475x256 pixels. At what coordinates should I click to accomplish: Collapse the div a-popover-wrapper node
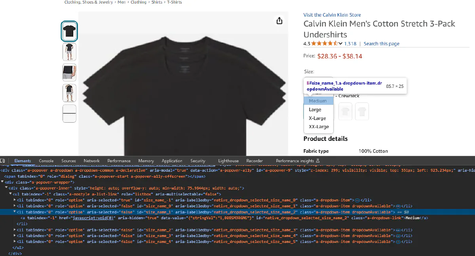(2, 182)
